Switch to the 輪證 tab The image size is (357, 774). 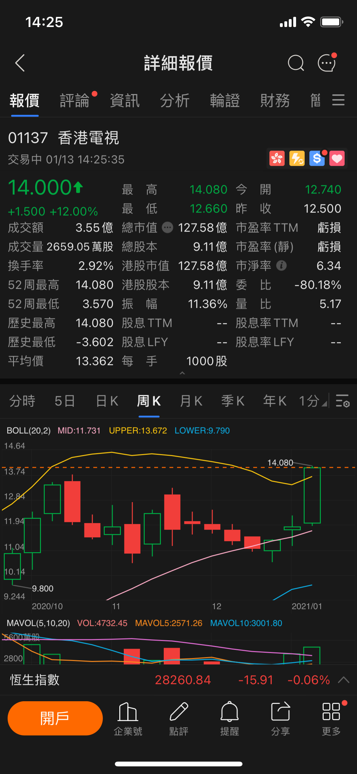(225, 100)
